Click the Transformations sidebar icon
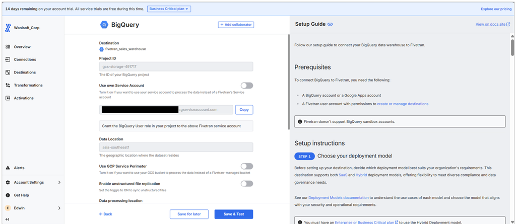Viewport: 516px width, 224px height. point(8,85)
